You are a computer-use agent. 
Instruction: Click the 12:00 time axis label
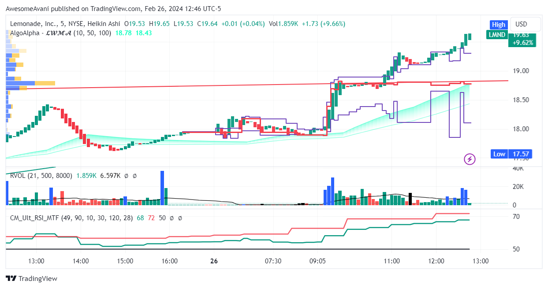coord(436,261)
